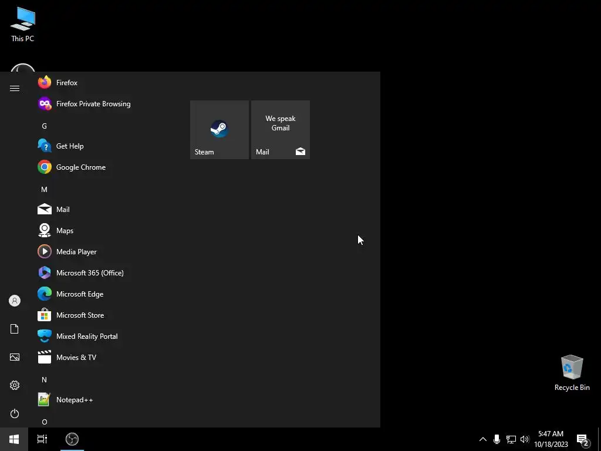Switch to OBS Studio on taskbar
Viewport: 601px width, 451px height.
click(x=72, y=439)
